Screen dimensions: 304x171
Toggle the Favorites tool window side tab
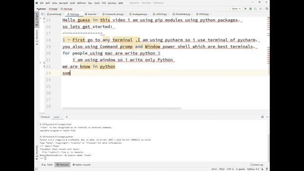[x=37, y=152]
